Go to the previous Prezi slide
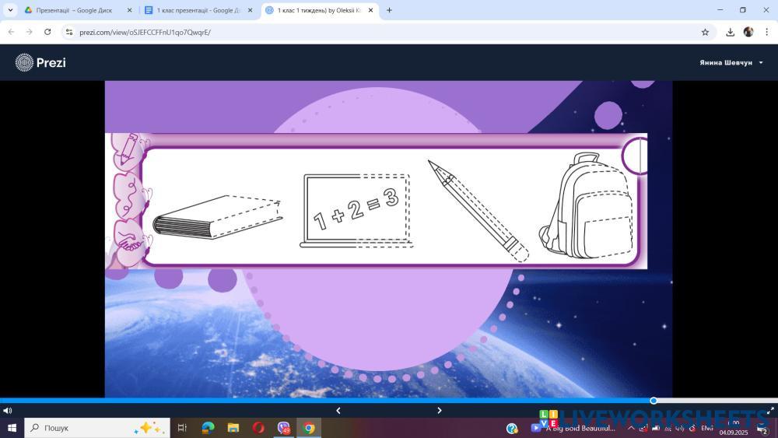The image size is (778, 438). [338, 411]
